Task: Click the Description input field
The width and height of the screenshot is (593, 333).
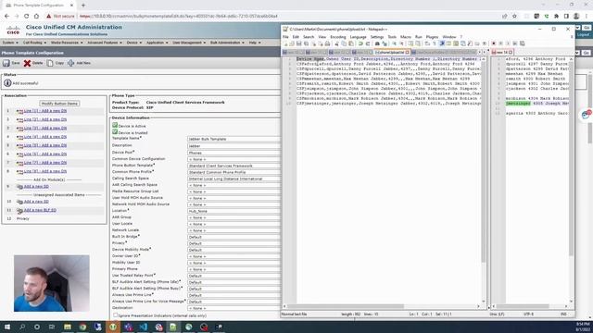Action: 234,146
